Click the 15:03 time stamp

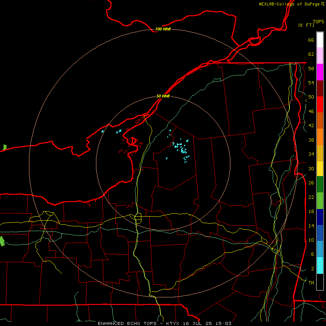(223, 323)
